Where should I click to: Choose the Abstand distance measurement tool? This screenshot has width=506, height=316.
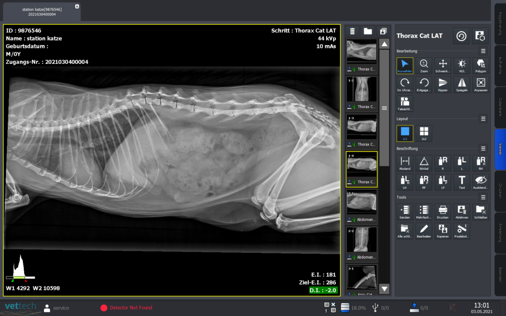pos(405,163)
